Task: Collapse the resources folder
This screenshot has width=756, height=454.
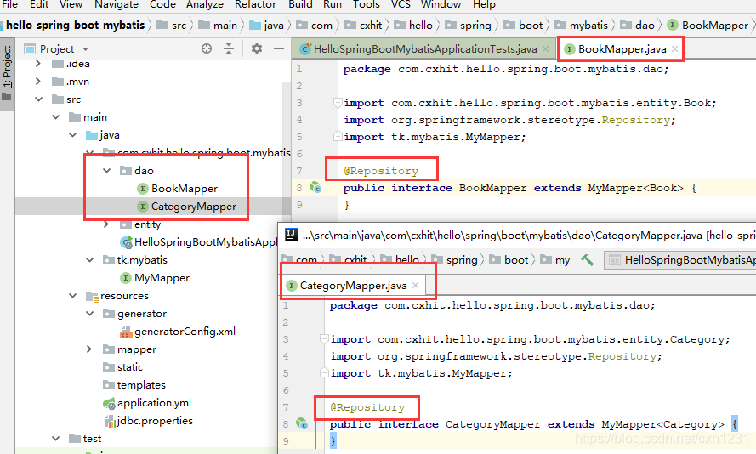Action: [73, 295]
